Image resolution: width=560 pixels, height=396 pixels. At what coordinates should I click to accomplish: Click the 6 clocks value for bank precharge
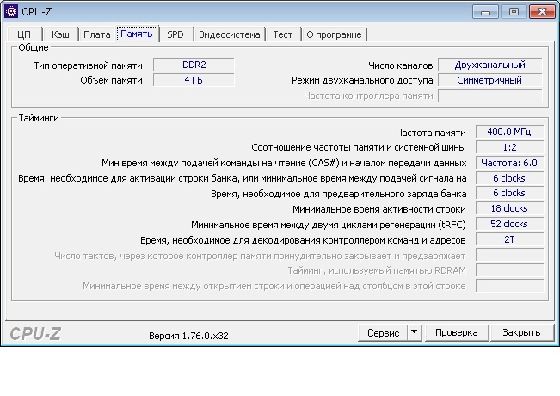[x=509, y=193]
